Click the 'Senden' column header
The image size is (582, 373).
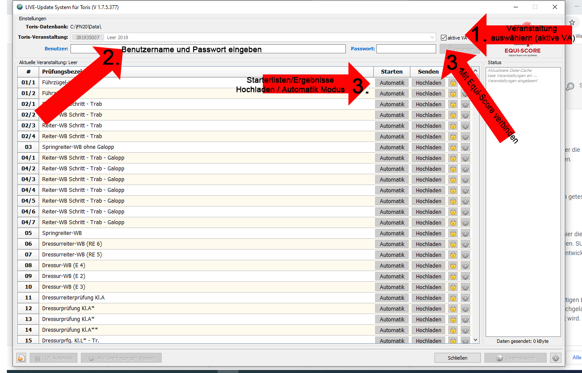coord(428,71)
